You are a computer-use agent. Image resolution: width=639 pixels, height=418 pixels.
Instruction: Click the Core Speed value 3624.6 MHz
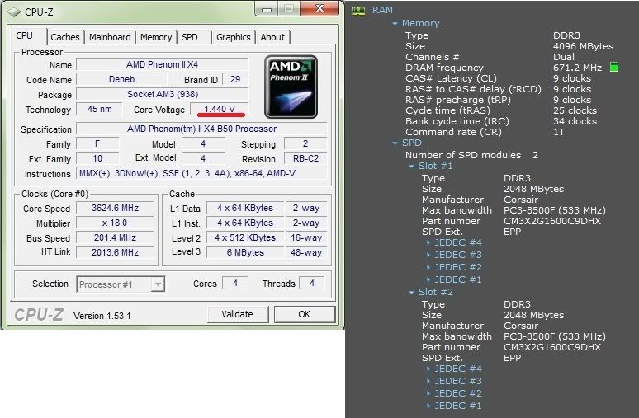[x=115, y=208]
